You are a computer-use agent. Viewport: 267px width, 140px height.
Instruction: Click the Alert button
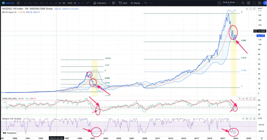point(123,3)
